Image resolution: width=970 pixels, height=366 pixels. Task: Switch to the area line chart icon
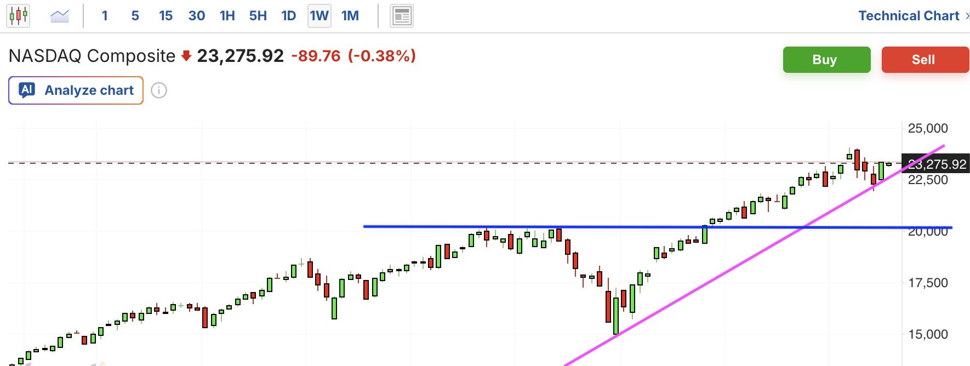(x=59, y=16)
